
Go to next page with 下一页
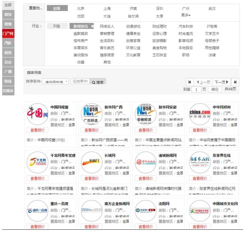point(221,82)
